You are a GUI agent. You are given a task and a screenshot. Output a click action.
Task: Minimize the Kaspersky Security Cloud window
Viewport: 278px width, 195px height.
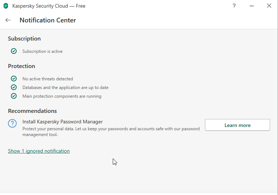pos(252,6)
